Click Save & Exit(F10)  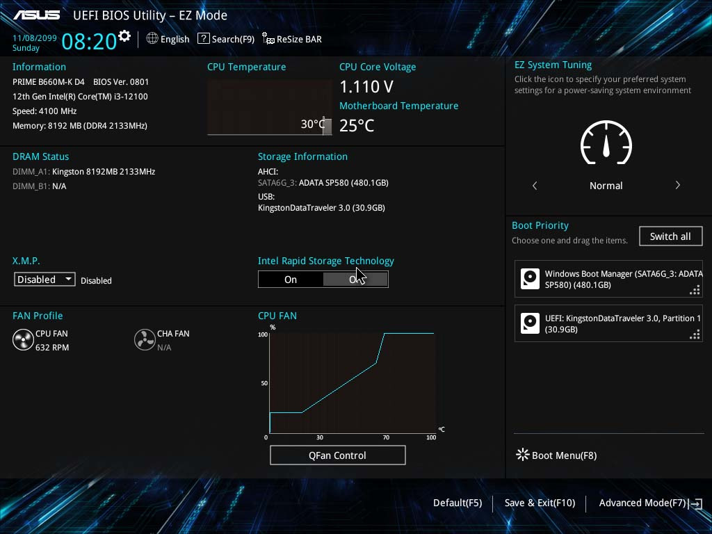click(x=540, y=503)
